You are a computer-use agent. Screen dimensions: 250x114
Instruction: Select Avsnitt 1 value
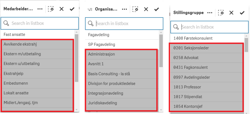pos(122,64)
